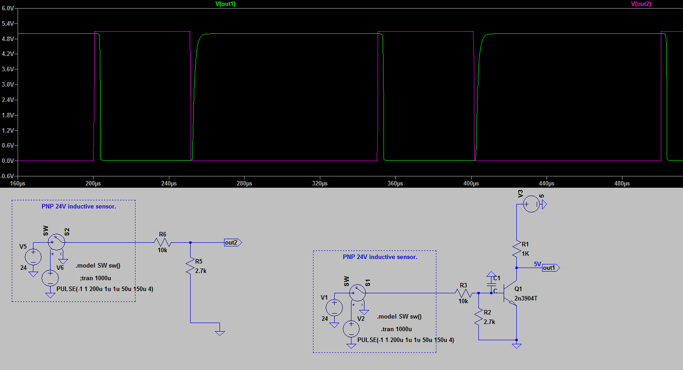Select the V(out2) magenta trace label

tap(641, 4)
